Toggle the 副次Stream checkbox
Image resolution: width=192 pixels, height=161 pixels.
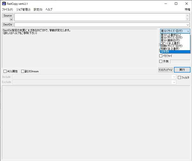[23, 71]
